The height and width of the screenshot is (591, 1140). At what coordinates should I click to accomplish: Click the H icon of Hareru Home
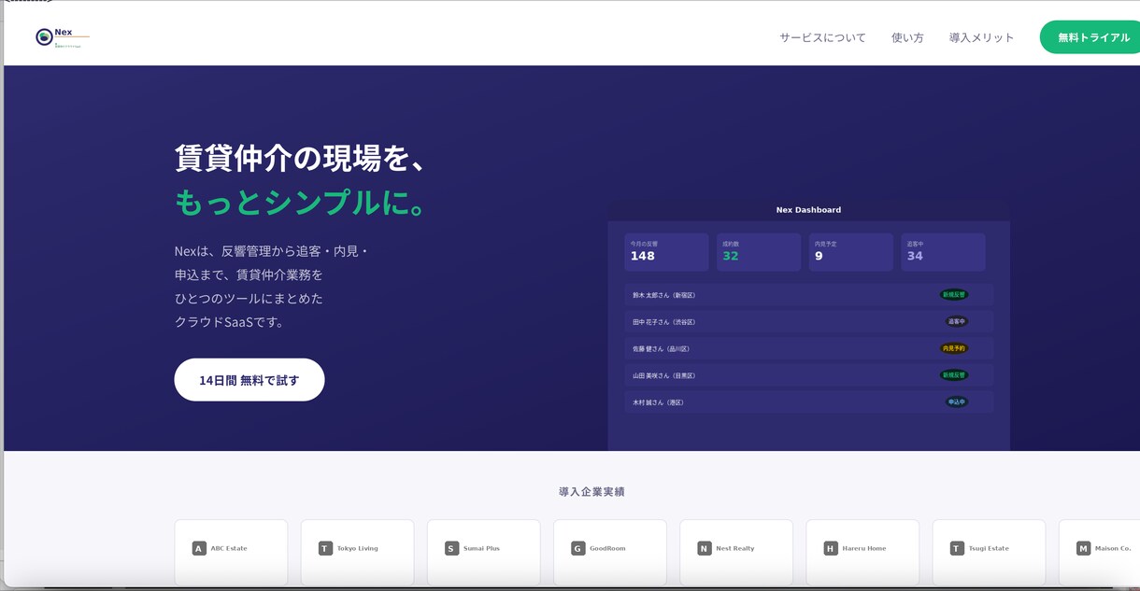pyautogui.click(x=831, y=548)
